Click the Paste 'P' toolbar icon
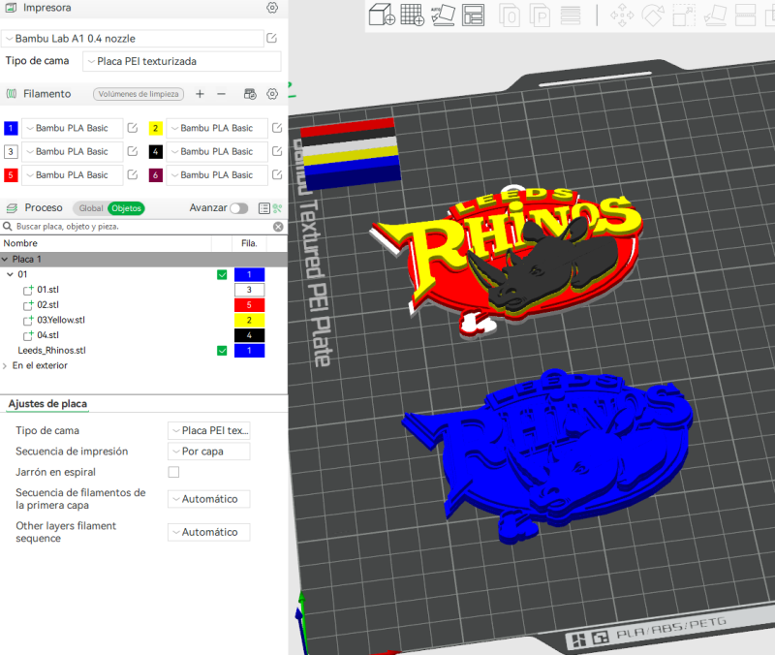The height and width of the screenshot is (655, 775). [x=540, y=16]
